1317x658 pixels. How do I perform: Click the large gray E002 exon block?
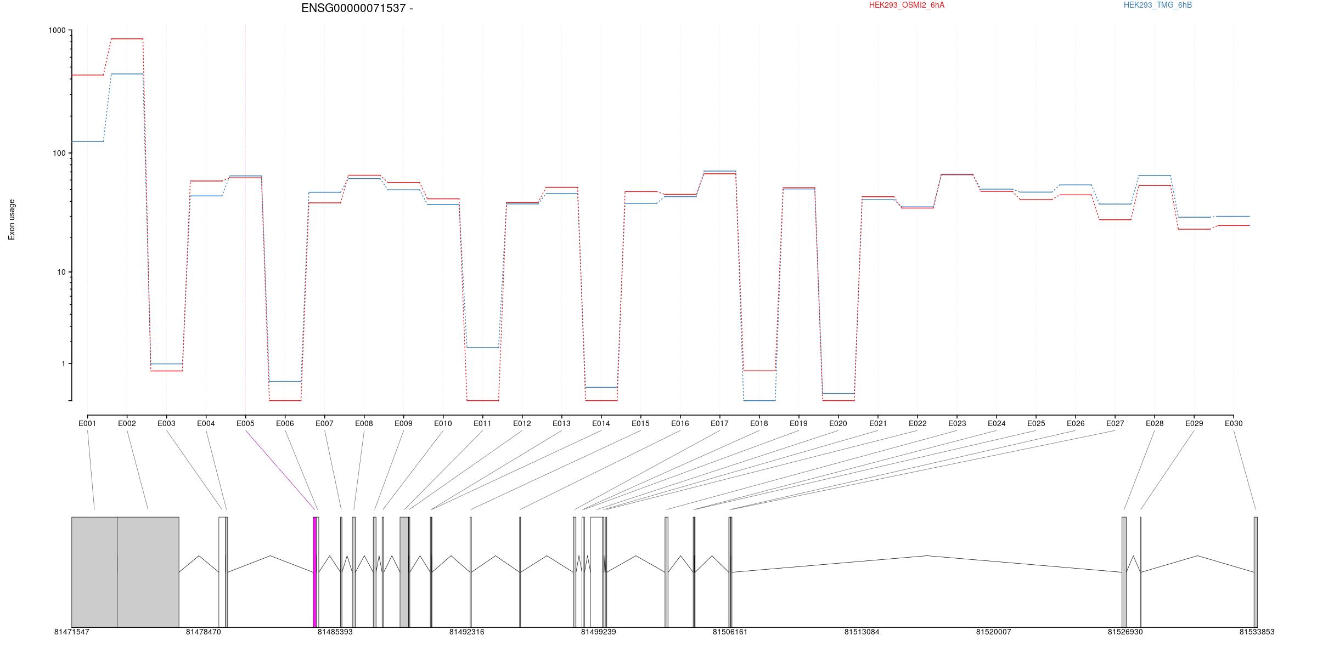pos(148,572)
